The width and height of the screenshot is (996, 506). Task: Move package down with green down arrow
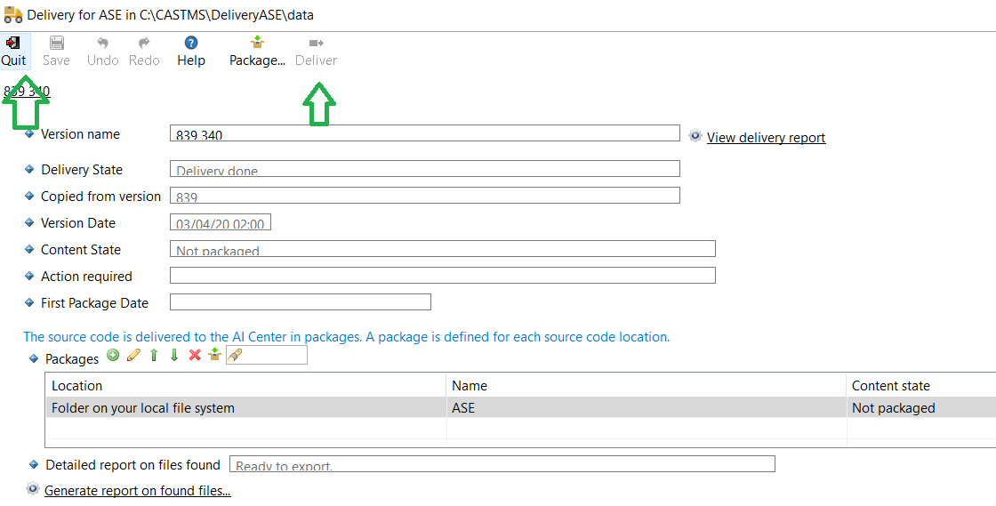coord(174,356)
